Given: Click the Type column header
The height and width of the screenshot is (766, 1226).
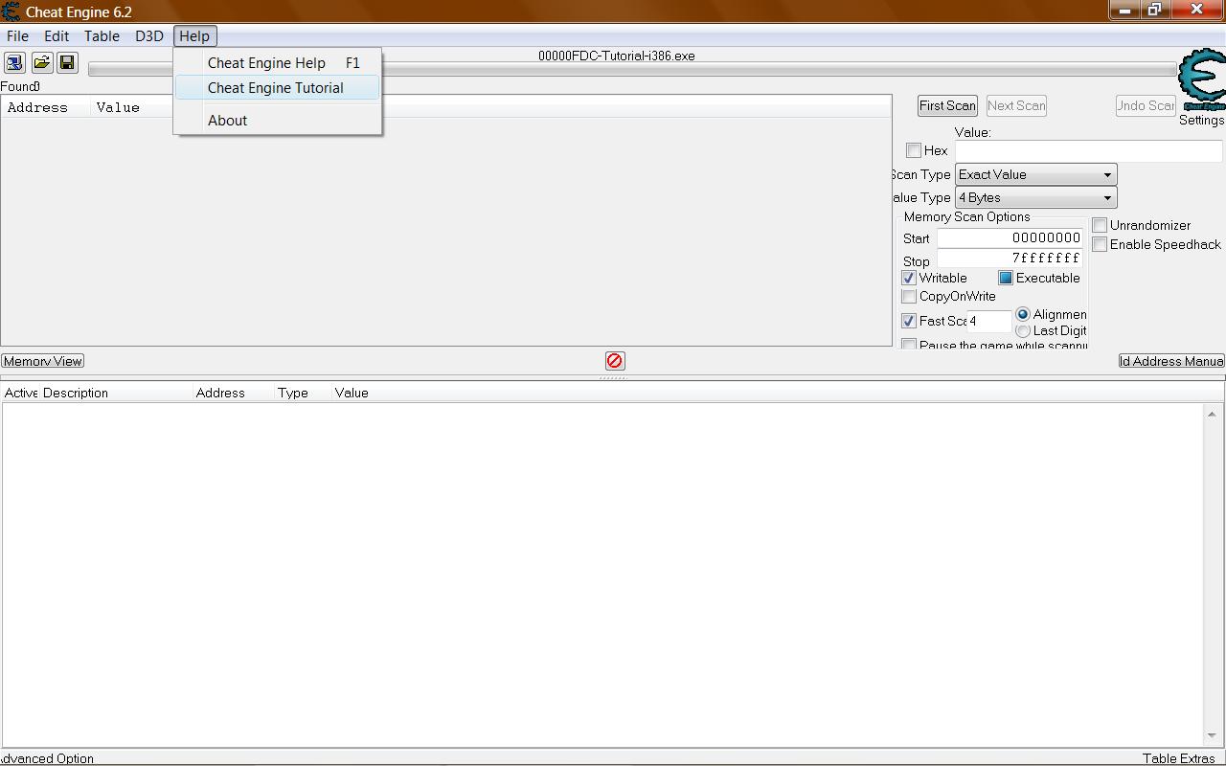Looking at the screenshot, I should coord(303,393).
